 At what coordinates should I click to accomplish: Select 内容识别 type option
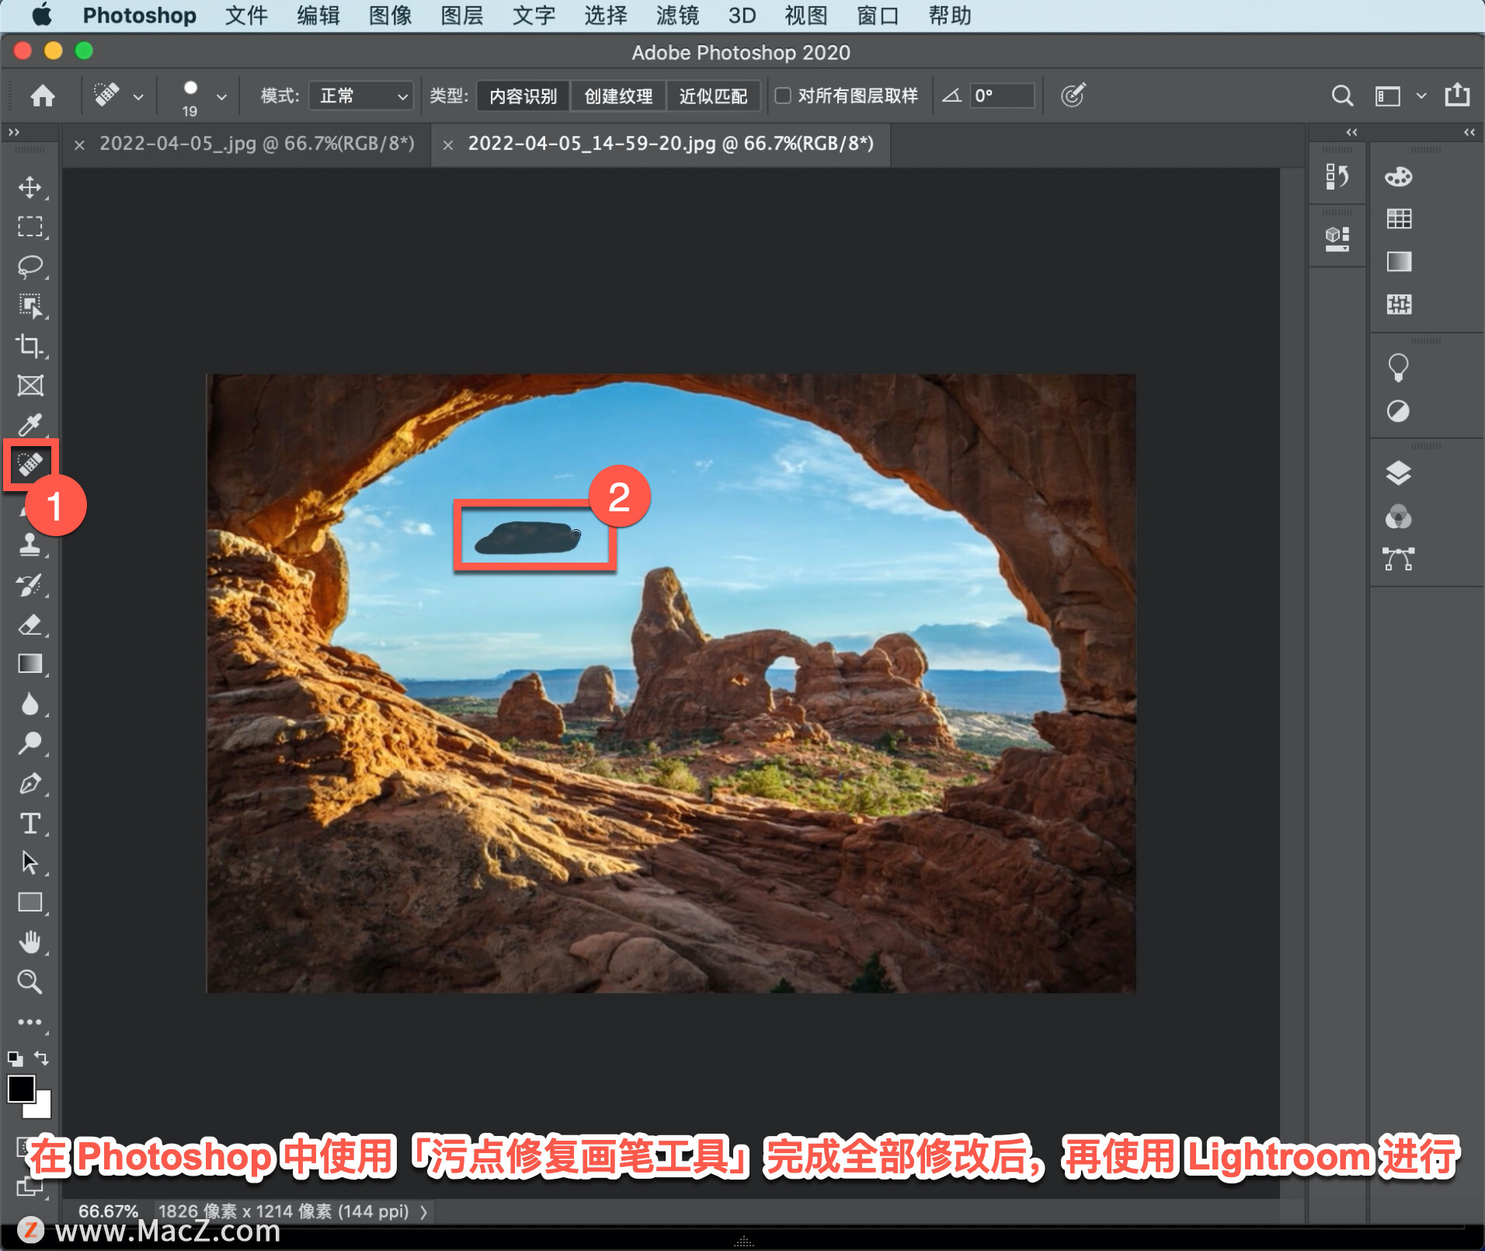point(523,96)
